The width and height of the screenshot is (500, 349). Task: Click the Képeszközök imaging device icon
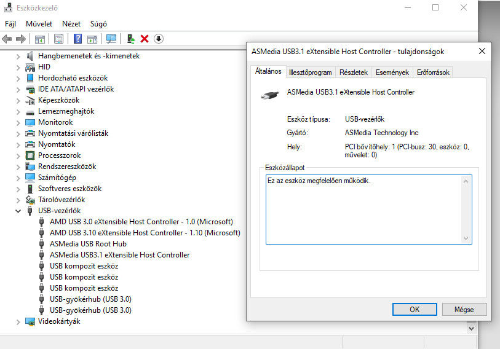[x=30, y=100]
